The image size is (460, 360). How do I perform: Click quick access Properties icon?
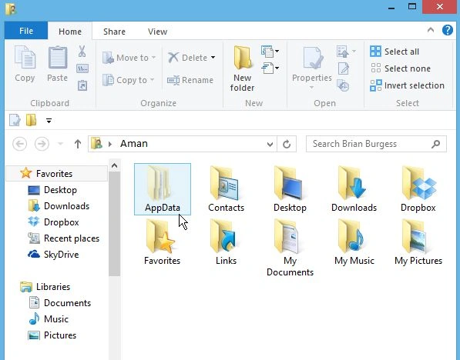[15, 120]
